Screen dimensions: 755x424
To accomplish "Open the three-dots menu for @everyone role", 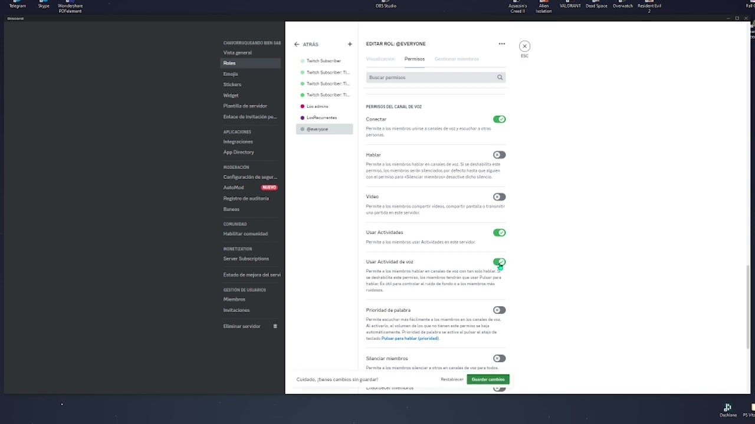I will (x=502, y=44).
